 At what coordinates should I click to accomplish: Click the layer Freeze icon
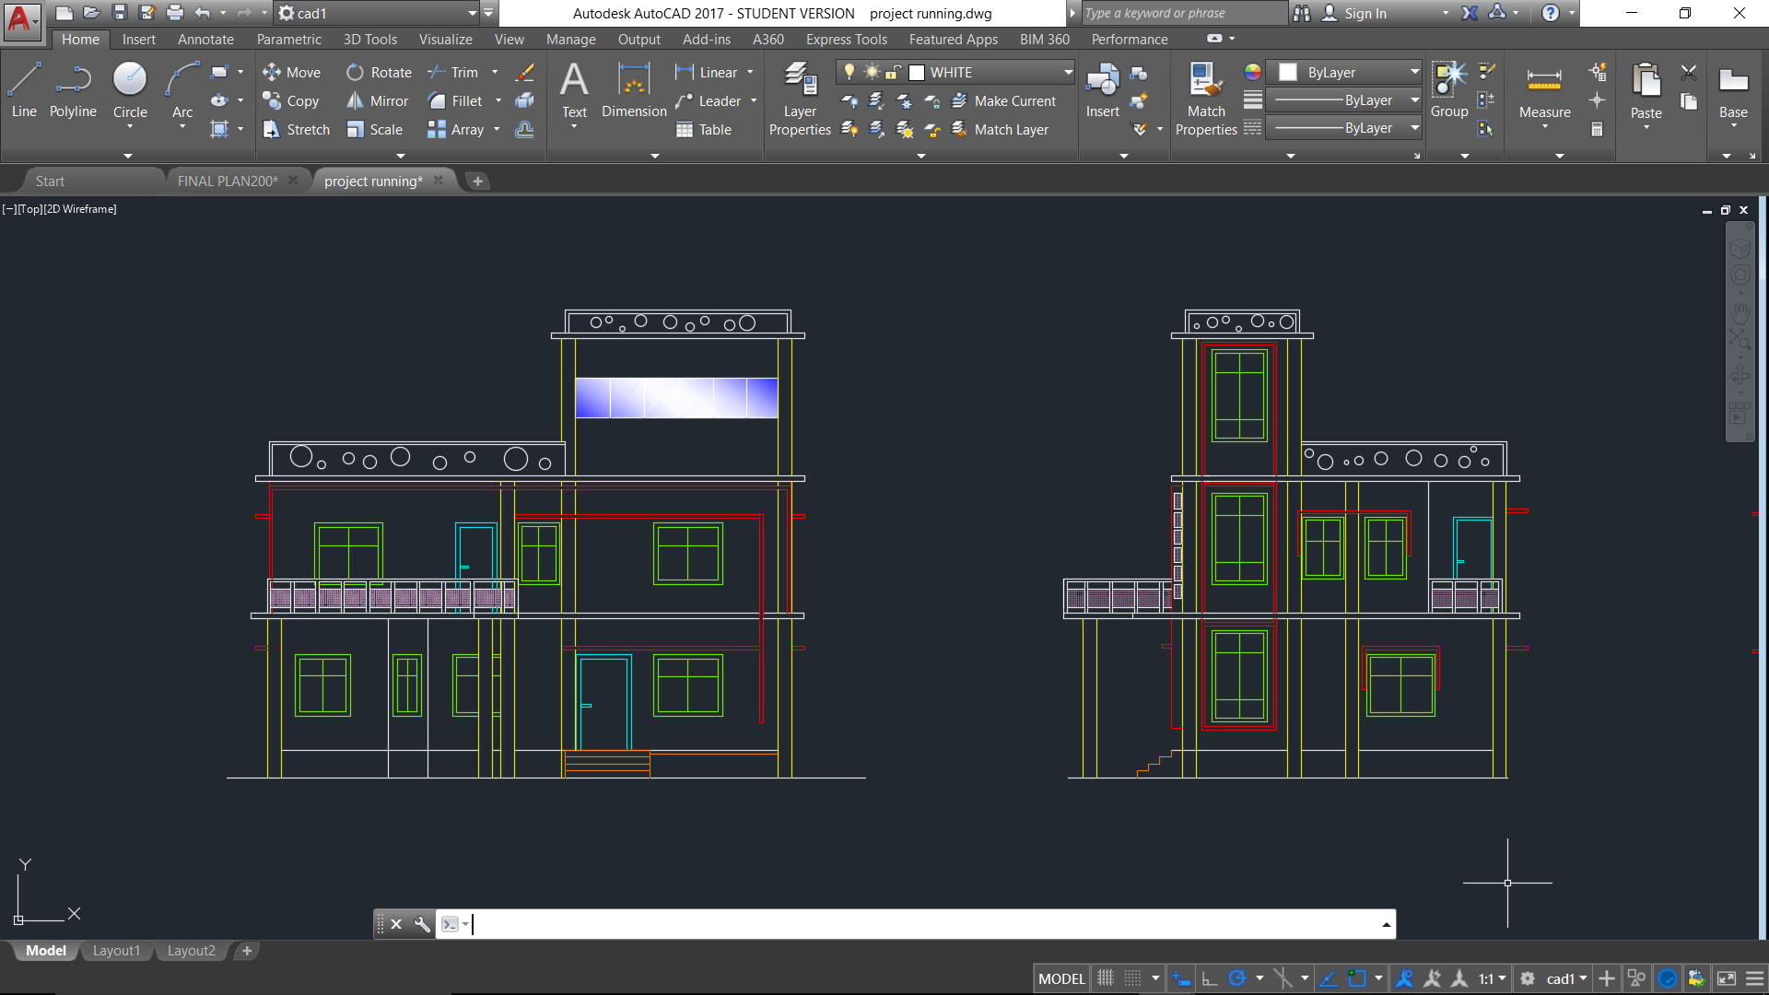coord(905,100)
